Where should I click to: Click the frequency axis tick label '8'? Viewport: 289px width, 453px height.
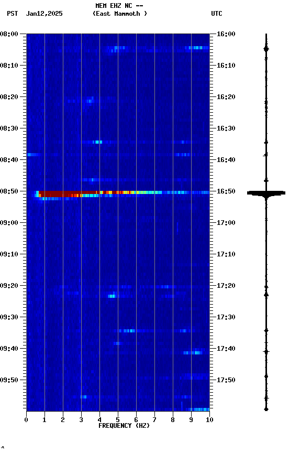click(x=173, y=420)
